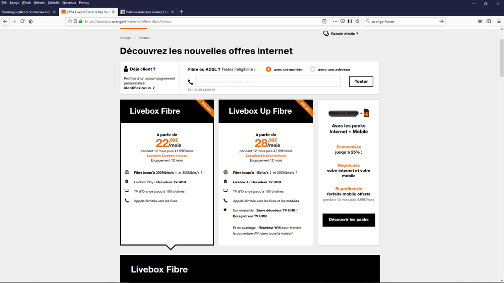Click the Internet breadcrumb link
This screenshot has width=504, height=283.
(x=144, y=38)
